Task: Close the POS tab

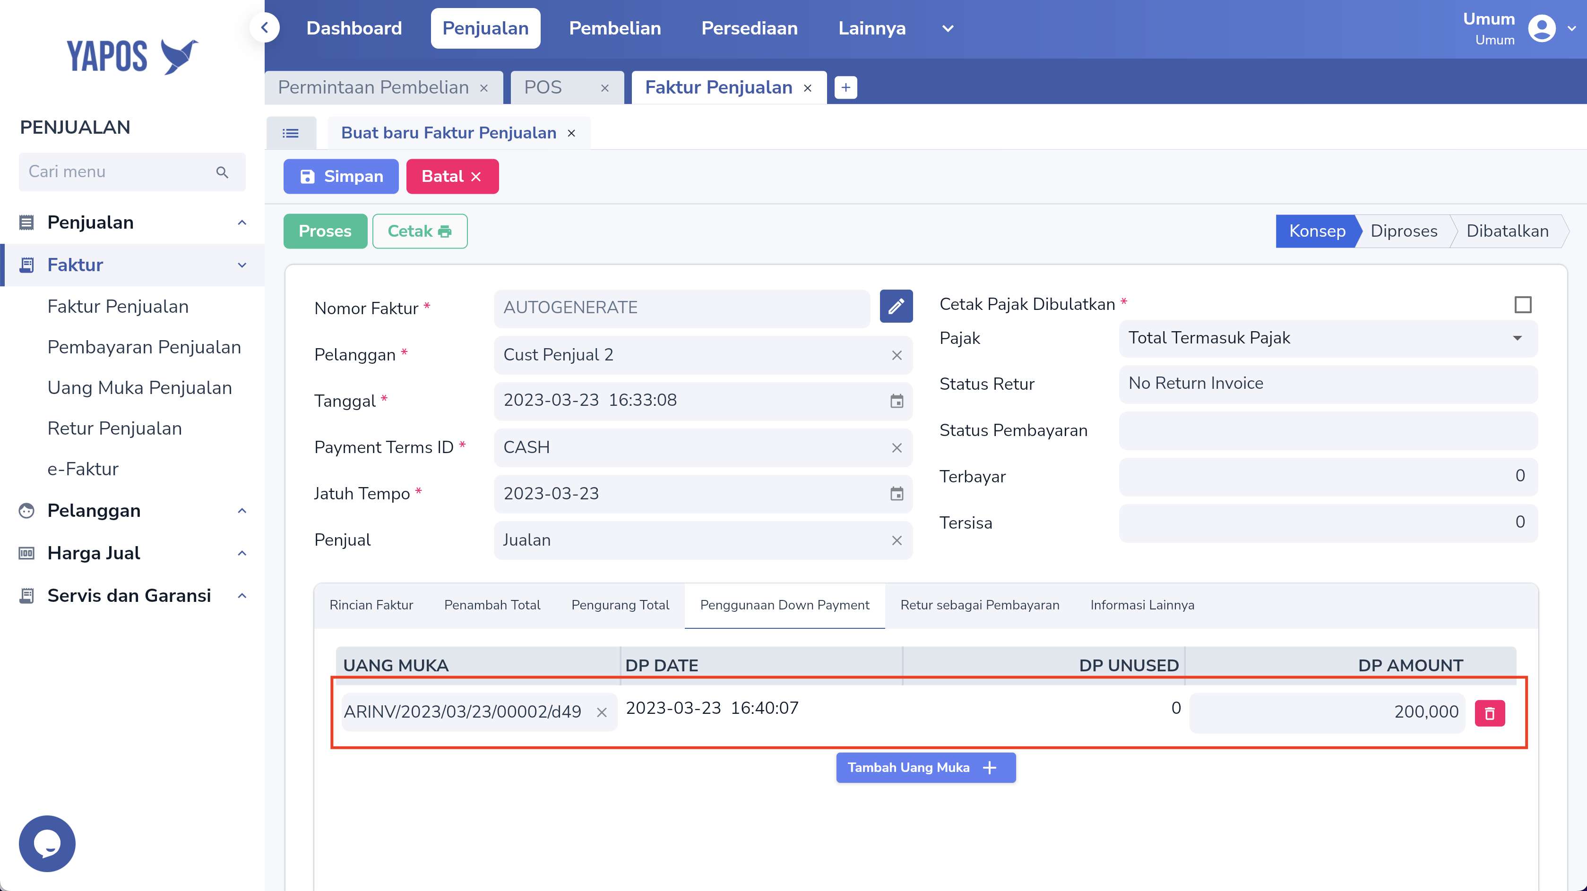Action: [605, 88]
